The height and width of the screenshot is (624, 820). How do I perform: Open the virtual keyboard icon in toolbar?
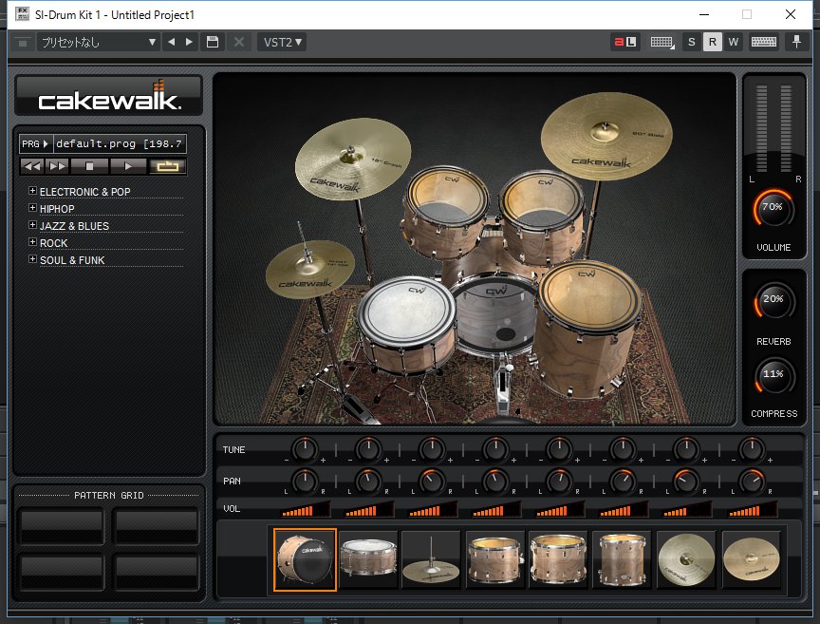coord(763,42)
